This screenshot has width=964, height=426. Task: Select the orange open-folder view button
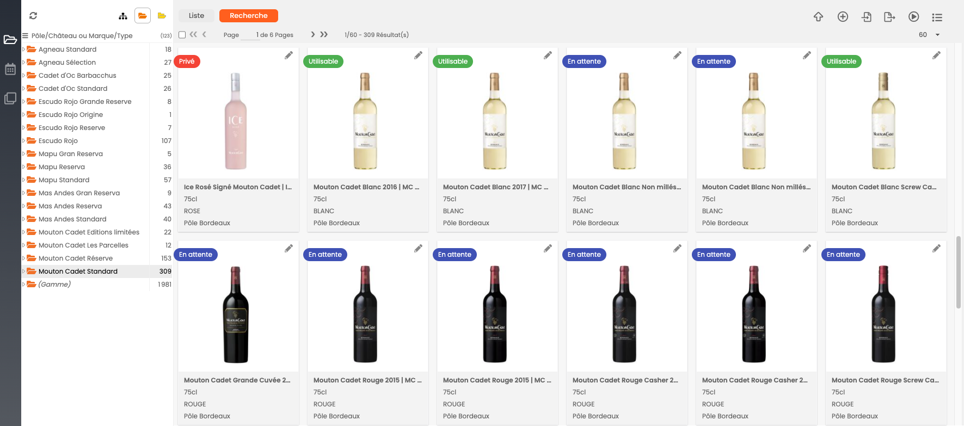click(x=143, y=16)
